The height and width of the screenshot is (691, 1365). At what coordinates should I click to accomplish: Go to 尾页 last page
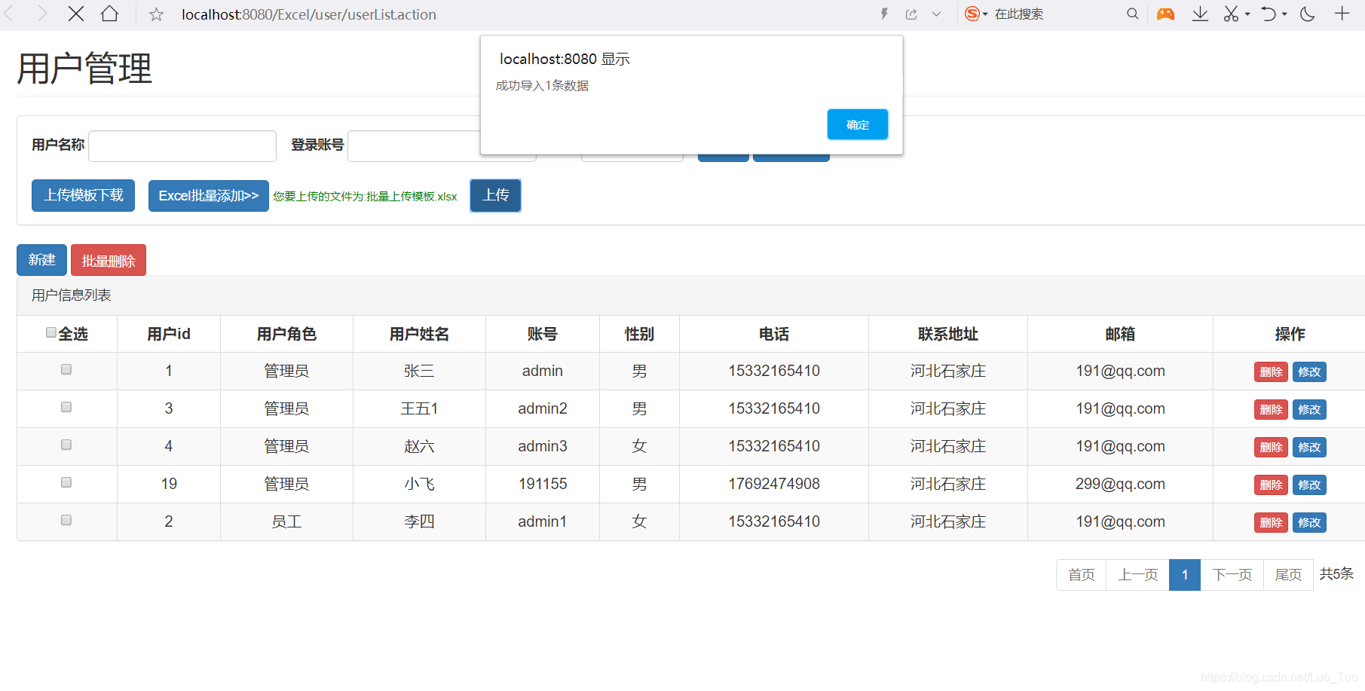(1288, 575)
